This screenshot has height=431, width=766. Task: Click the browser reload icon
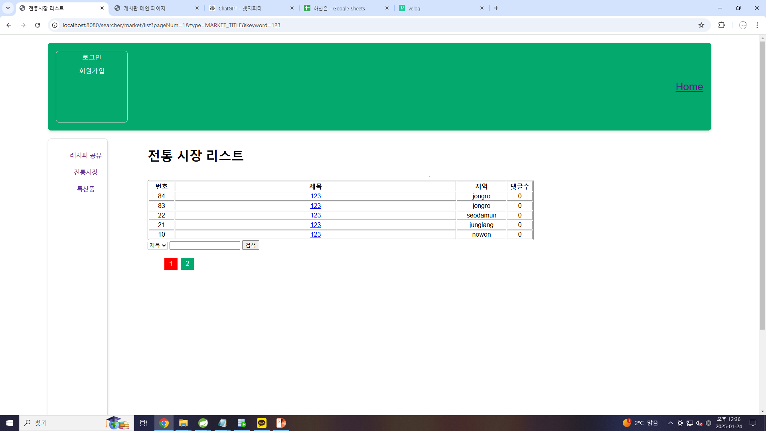coord(38,25)
